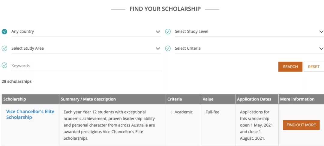Click the FIND OUT MORE button

tap(301, 125)
